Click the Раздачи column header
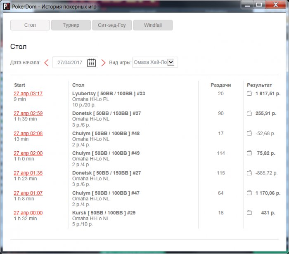The image size is (289, 254). (220, 85)
